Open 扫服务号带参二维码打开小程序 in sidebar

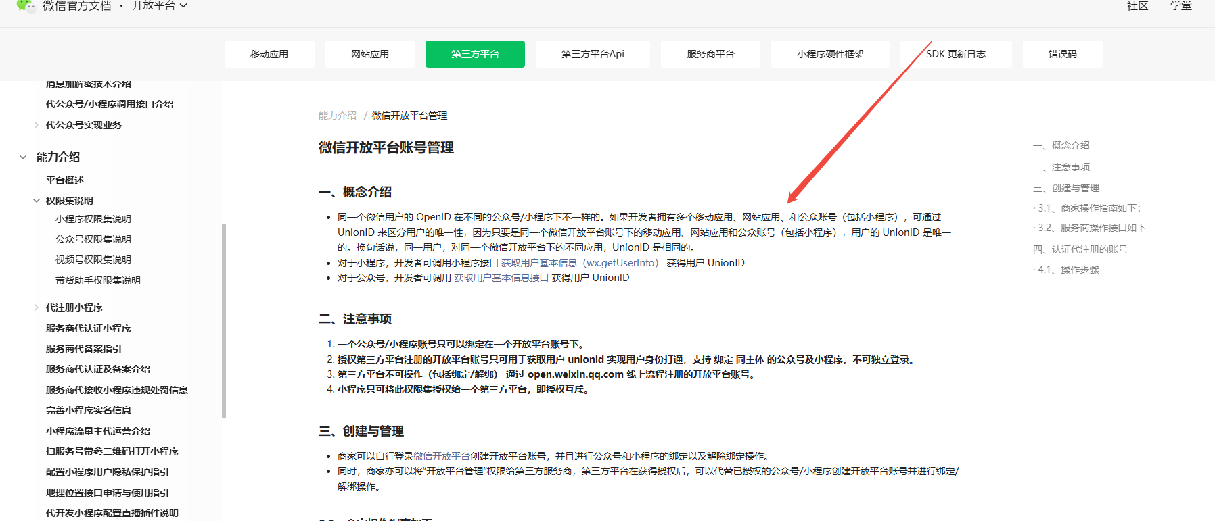[112, 451]
